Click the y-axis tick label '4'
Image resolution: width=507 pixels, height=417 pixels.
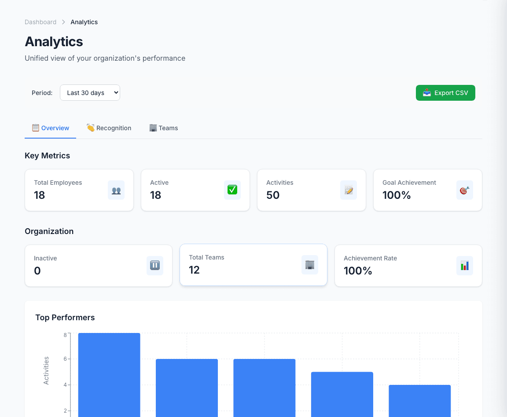(65, 385)
